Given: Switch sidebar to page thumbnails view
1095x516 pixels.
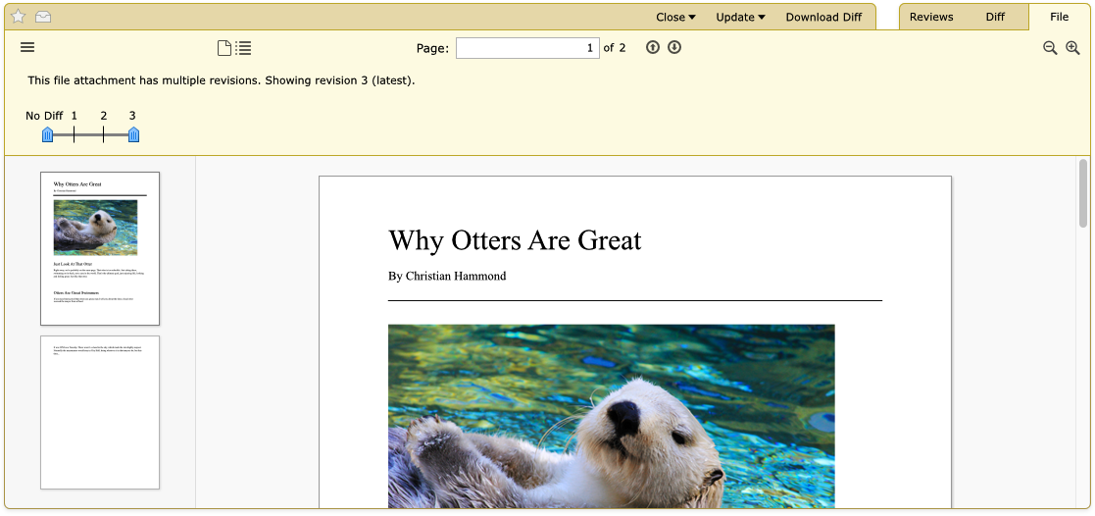Looking at the screenshot, I should click(224, 48).
